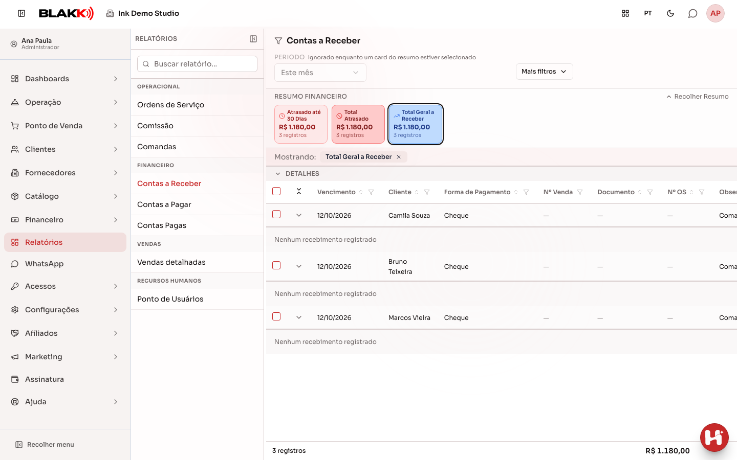
Task: Click Recolher menu at the sidebar bottom
Action: click(45, 445)
